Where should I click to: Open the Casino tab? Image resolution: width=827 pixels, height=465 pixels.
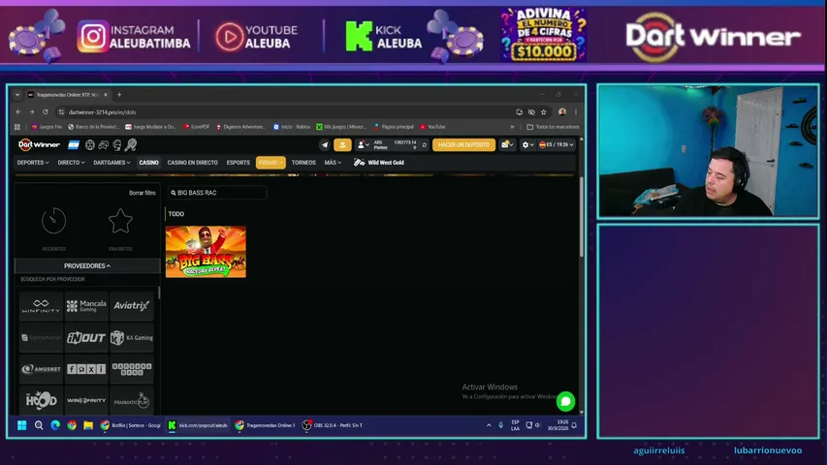point(148,163)
